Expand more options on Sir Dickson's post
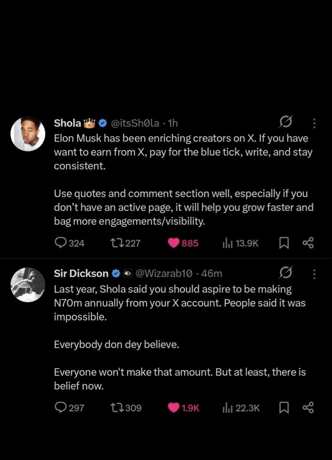 tap(314, 274)
